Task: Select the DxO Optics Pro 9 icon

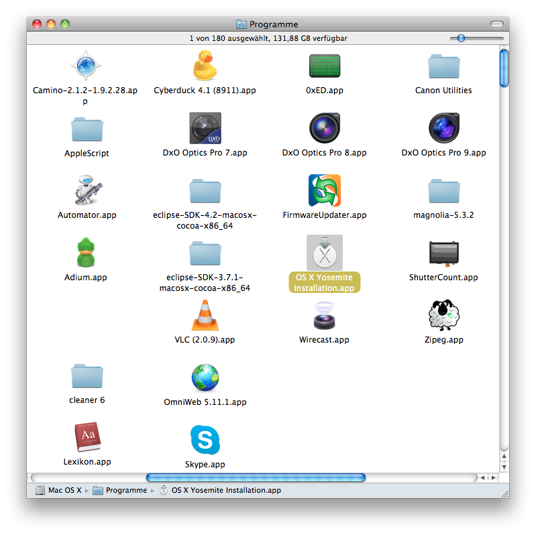Action: (x=443, y=128)
